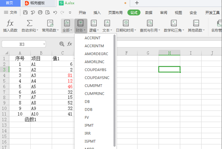Expand the 常用函数 dropdown arrow

[x=58, y=30]
